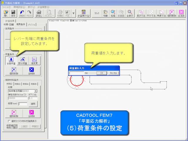
Task: Click the blue-outline 個別削除 icon under 荷重条件
Action: point(14,71)
